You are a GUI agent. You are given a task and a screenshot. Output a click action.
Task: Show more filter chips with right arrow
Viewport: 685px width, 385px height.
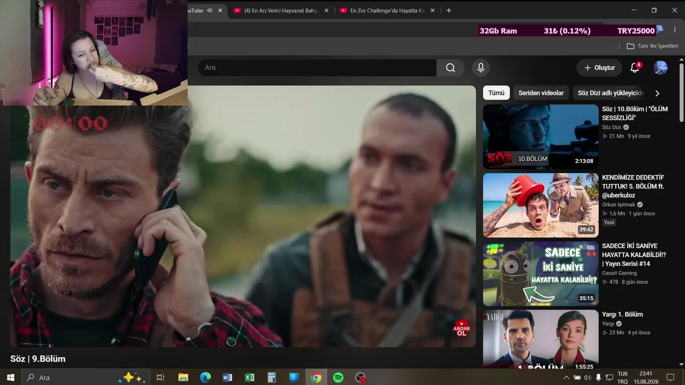point(657,93)
